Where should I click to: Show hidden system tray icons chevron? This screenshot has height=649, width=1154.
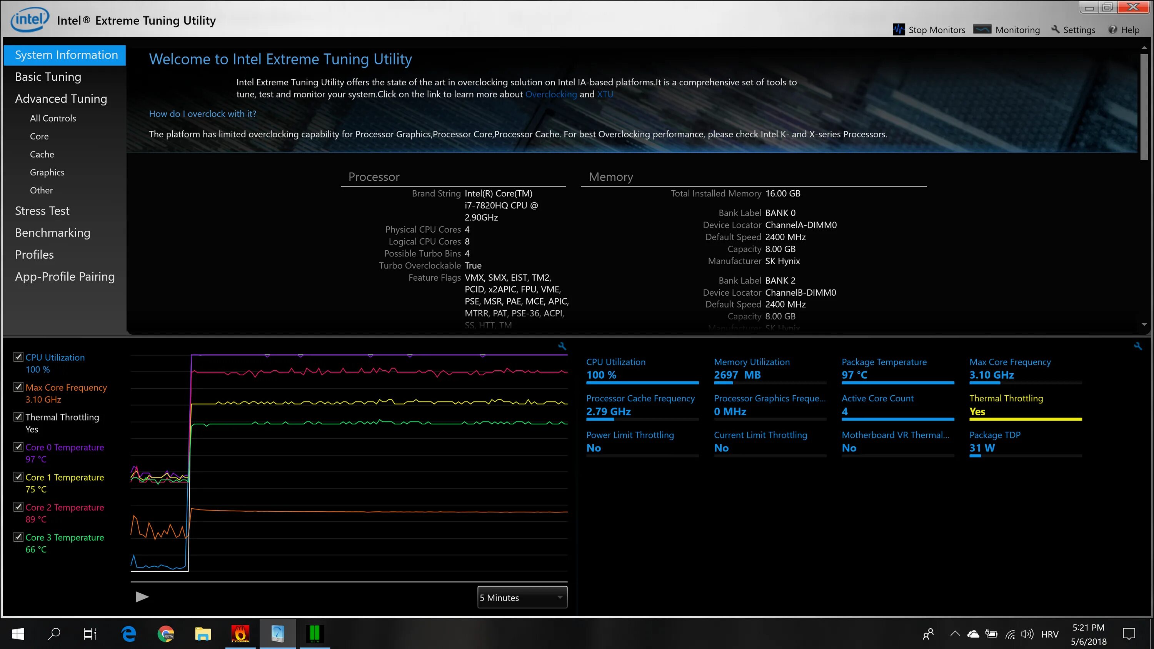coord(955,633)
